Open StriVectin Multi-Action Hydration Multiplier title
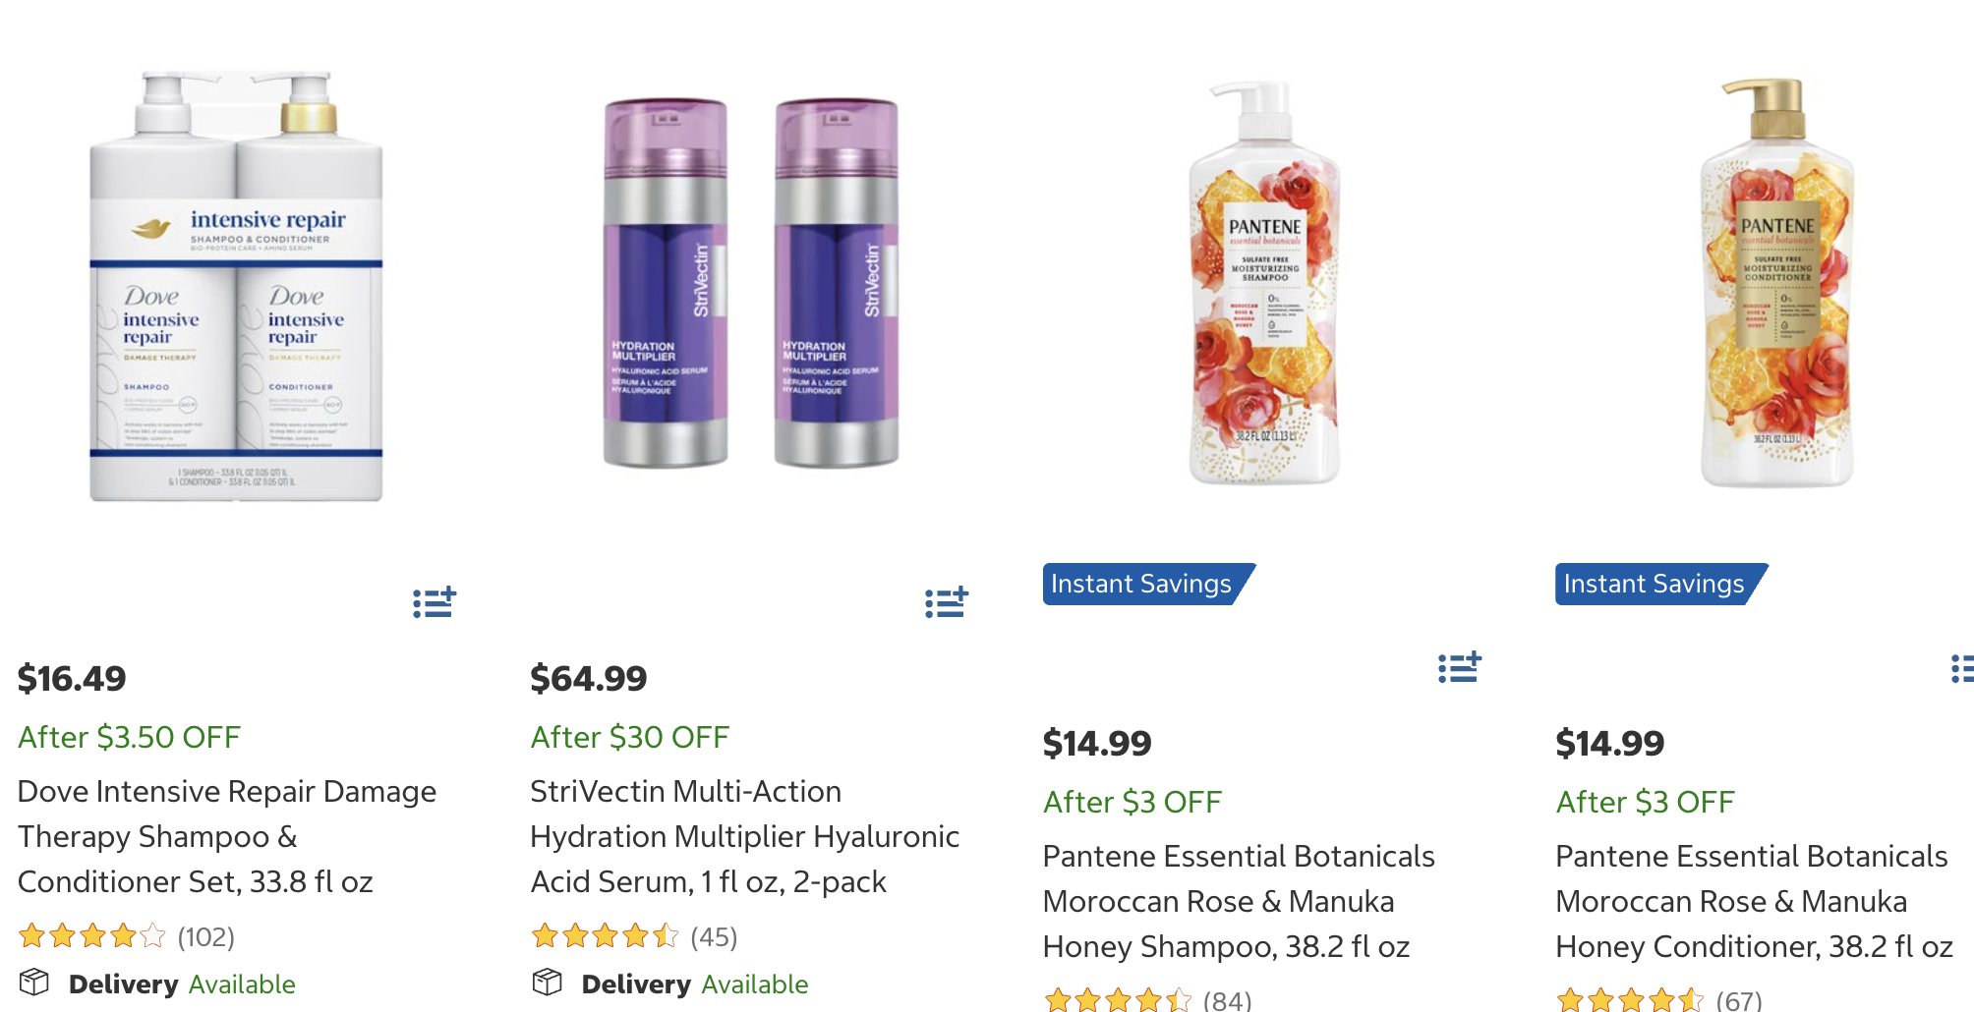Image resolution: width=1974 pixels, height=1012 pixels. click(x=744, y=836)
